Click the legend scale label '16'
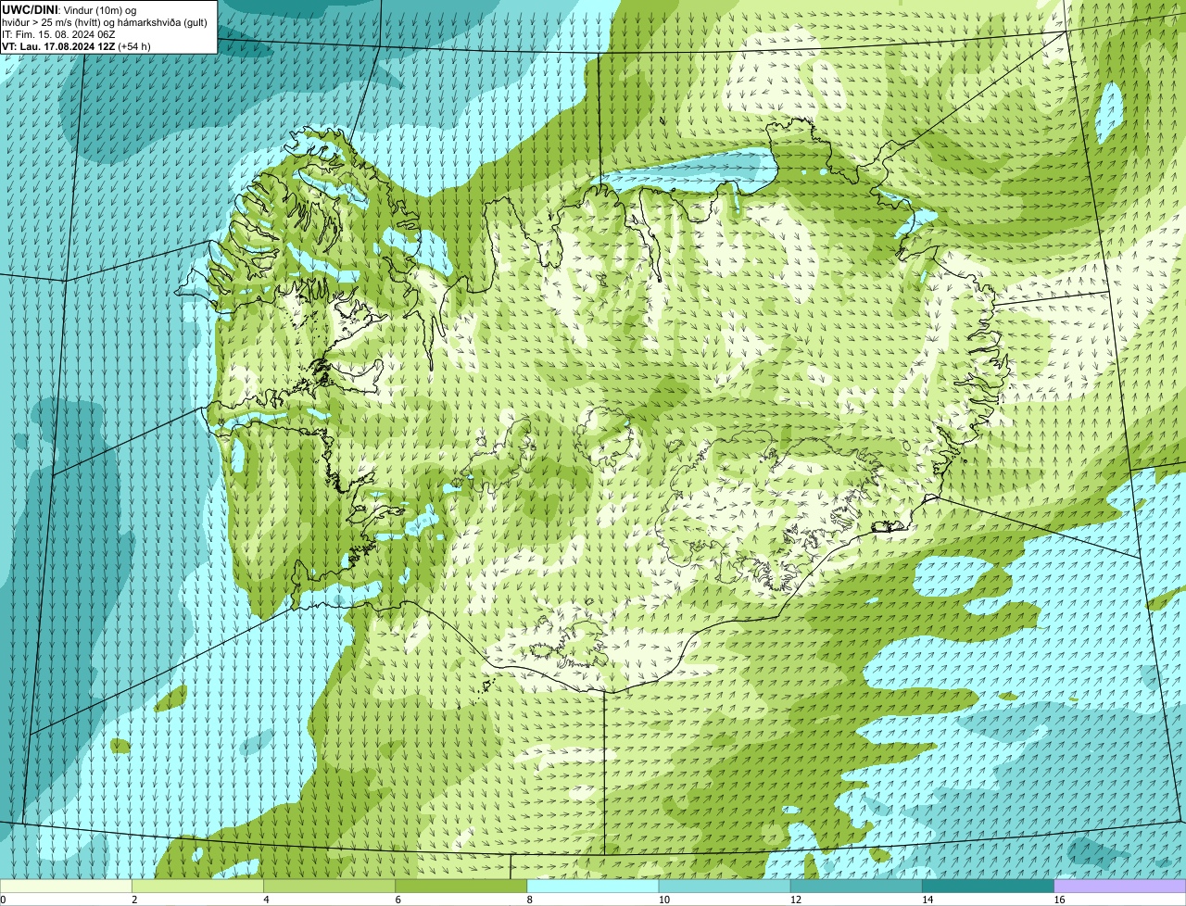 pos(1060,900)
